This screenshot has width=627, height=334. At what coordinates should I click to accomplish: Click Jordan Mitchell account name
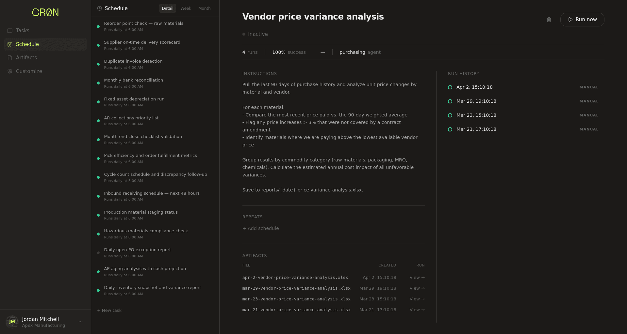coord(41,319)
